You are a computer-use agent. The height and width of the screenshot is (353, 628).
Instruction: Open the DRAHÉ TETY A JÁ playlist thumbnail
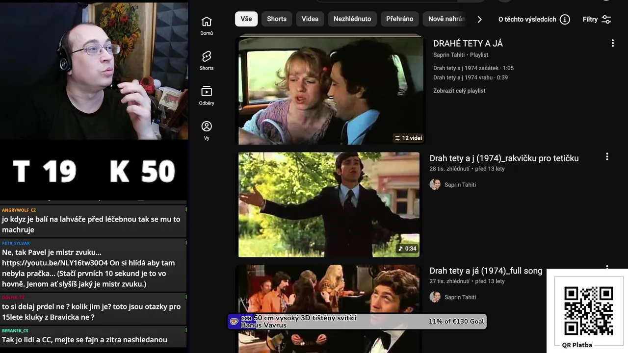click(x=331, y=90)
